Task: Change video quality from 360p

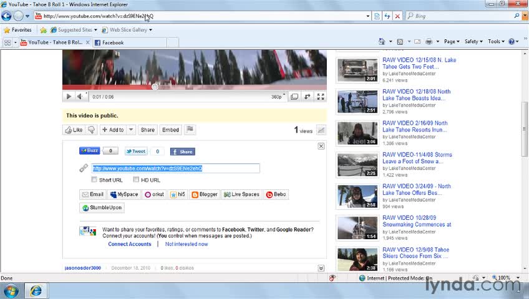Action: [x=278, y=97]
